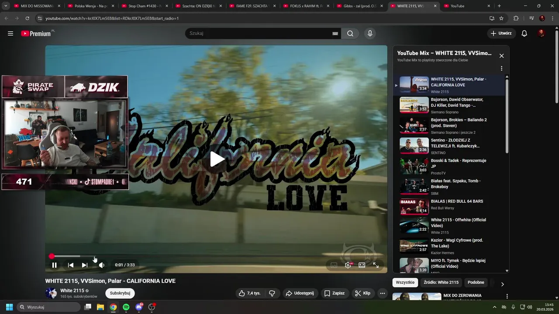The width and height of the screenshot is (559, 314).
Task: Open YouTube notifications bell
Action: pos(524,34)
